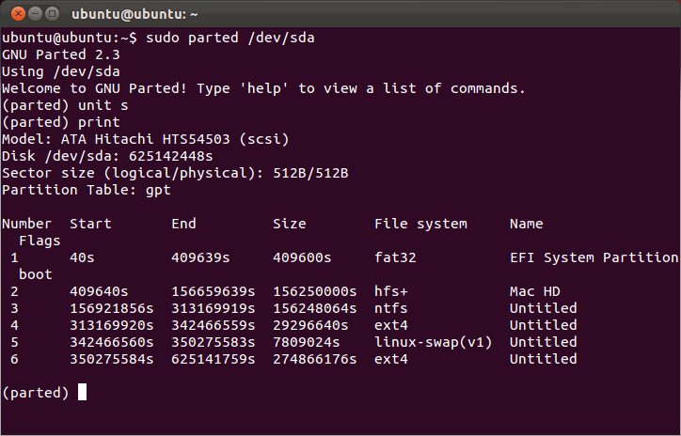Screen dimensions: 681x436
Task: Click the '(parted) print' line
Action: tap(61, 122)
